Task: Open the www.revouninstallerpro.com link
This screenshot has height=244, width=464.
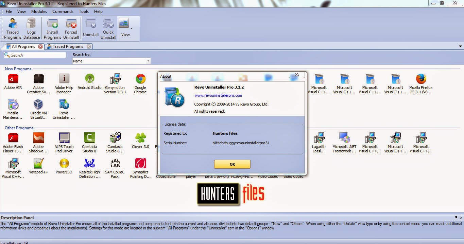Action: click(218, 95)
